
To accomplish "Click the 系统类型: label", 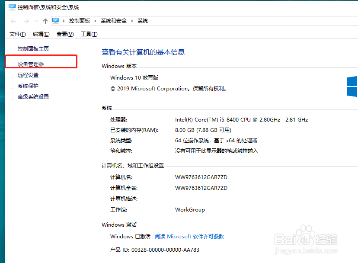I will [x=121, y=140].
